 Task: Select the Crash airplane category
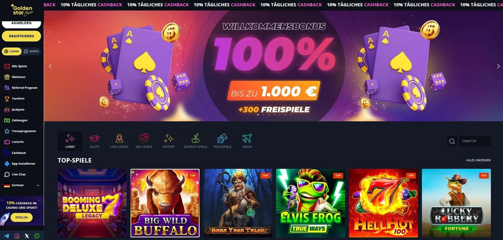(247, 141)
